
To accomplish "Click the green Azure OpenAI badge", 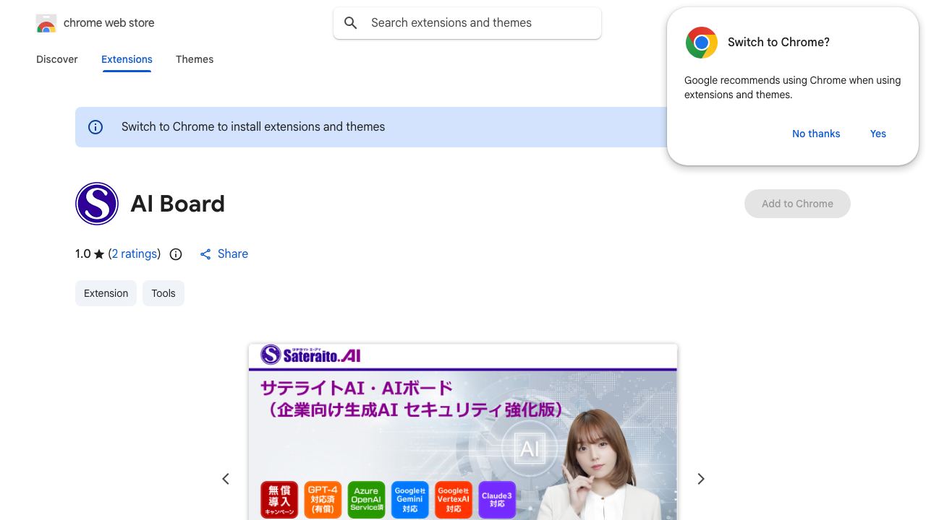I will [x=366, y=500].
